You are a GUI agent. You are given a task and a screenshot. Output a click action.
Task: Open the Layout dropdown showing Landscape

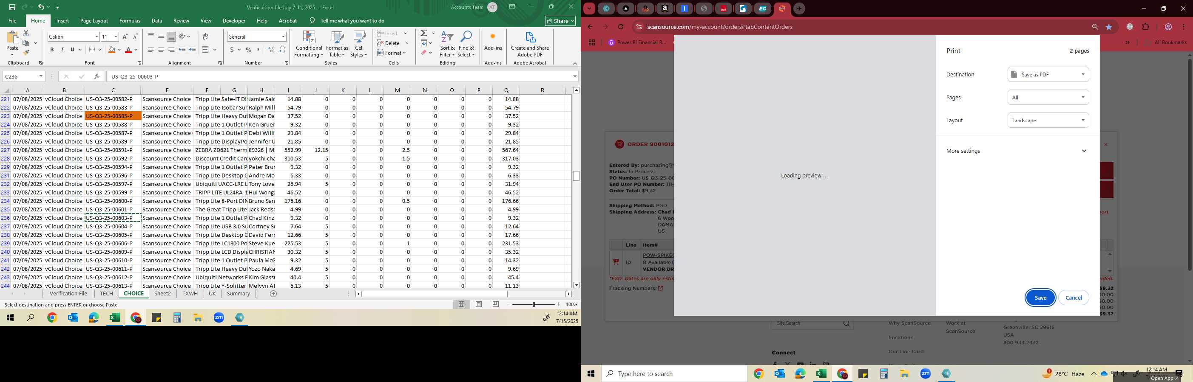coord(1048,120)
